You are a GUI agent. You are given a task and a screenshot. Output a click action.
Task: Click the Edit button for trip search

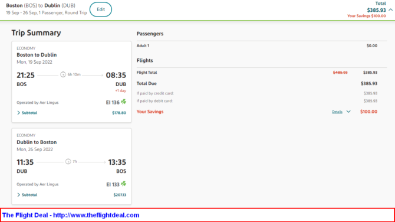pyautogui.click(x=101, y=9)
